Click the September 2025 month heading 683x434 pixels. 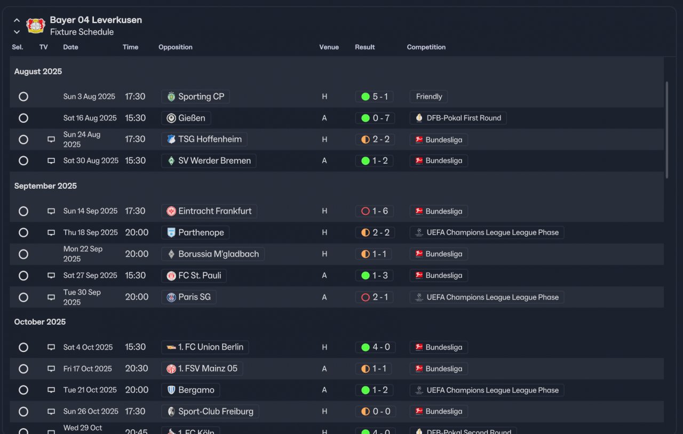pyautogui.click(x=45, y=186)
